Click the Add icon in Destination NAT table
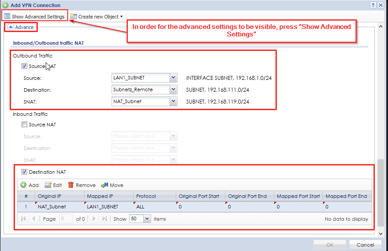Image resolution: width=388 pixels, height=251 pixels. click(24, 185)
